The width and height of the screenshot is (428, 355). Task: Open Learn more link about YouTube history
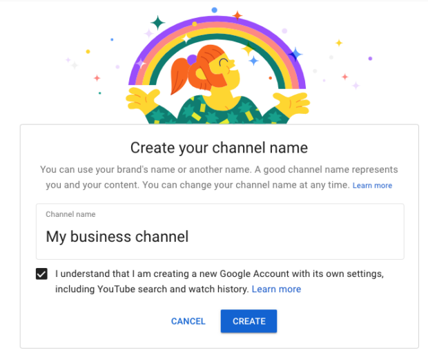tap(276, 289)
